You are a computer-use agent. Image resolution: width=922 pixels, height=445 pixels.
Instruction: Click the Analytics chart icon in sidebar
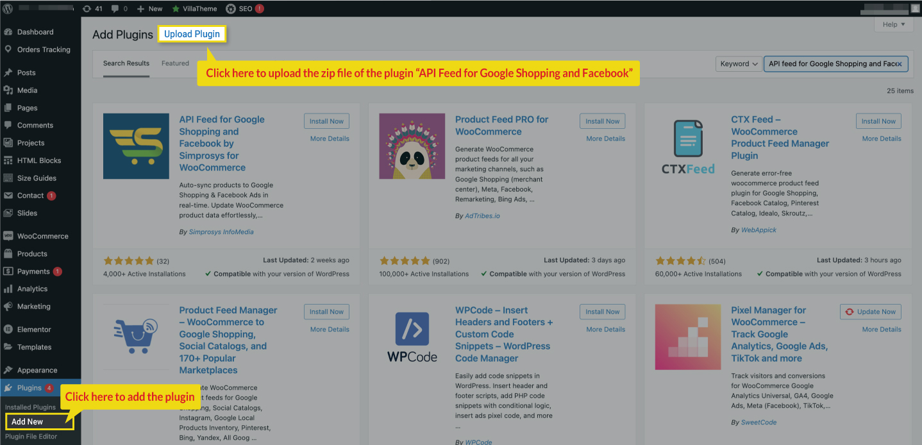click(8, 289)
